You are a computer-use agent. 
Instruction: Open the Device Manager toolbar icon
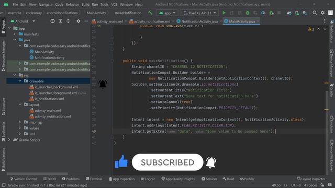pyautogui.click(x=297, y=13)
